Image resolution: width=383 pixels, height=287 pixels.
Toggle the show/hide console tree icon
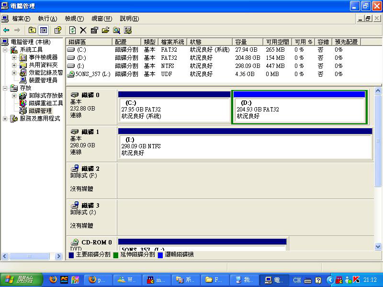[x=44, y=30]
